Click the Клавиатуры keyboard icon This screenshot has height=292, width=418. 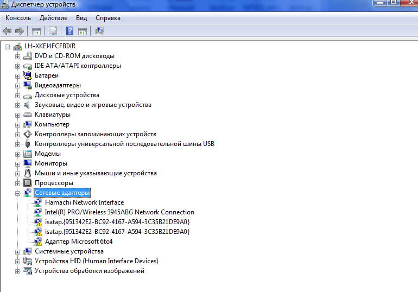tap(28, 115)
